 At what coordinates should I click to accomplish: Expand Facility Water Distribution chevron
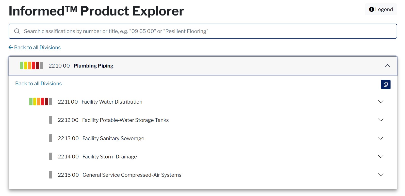(380, 102)
